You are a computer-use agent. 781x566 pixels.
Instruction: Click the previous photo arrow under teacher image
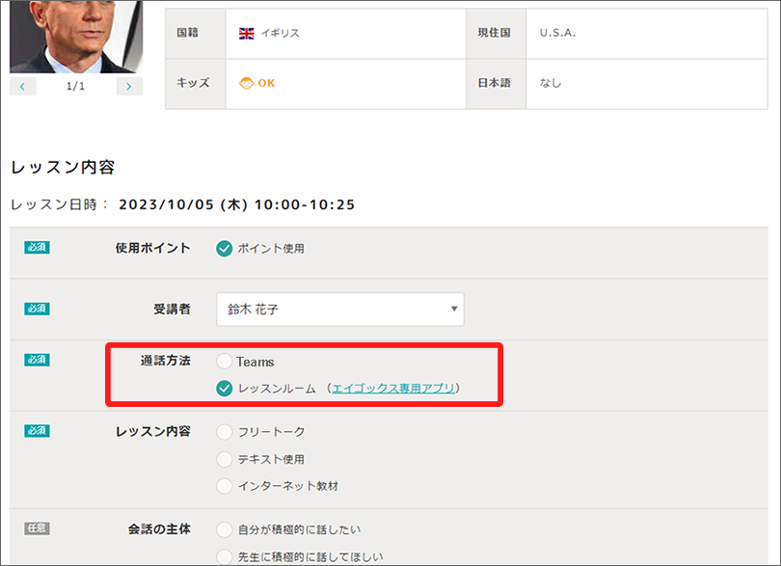tap(23, 87)
